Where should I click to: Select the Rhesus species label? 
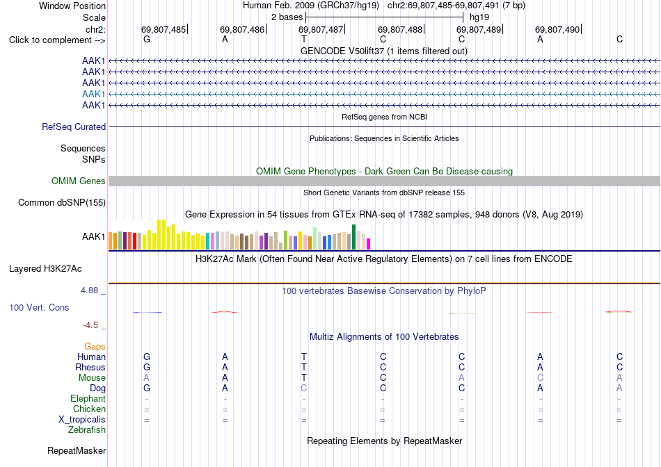90,367
